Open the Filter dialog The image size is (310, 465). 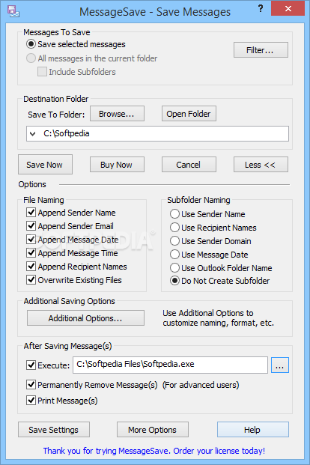click(x=261, y=50)
